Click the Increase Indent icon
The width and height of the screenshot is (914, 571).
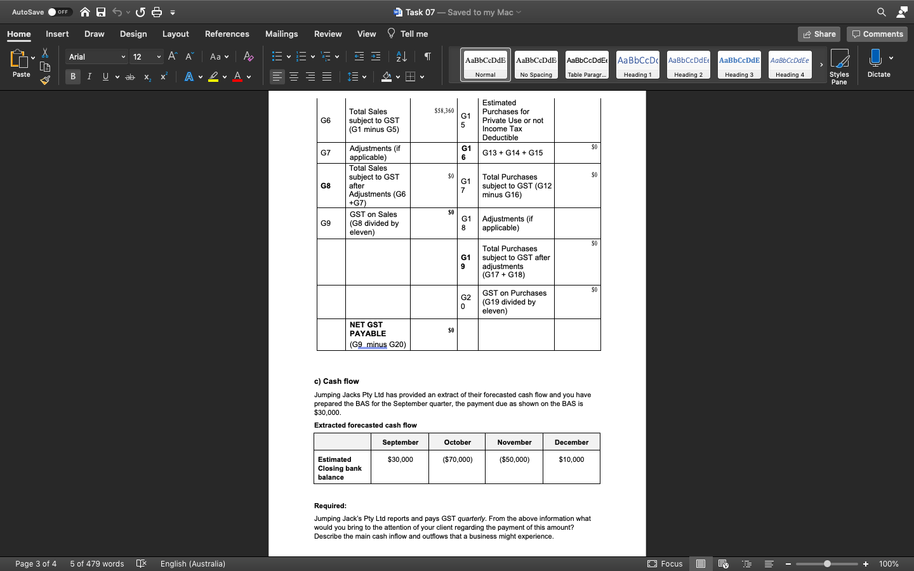(x=376, y=56)
